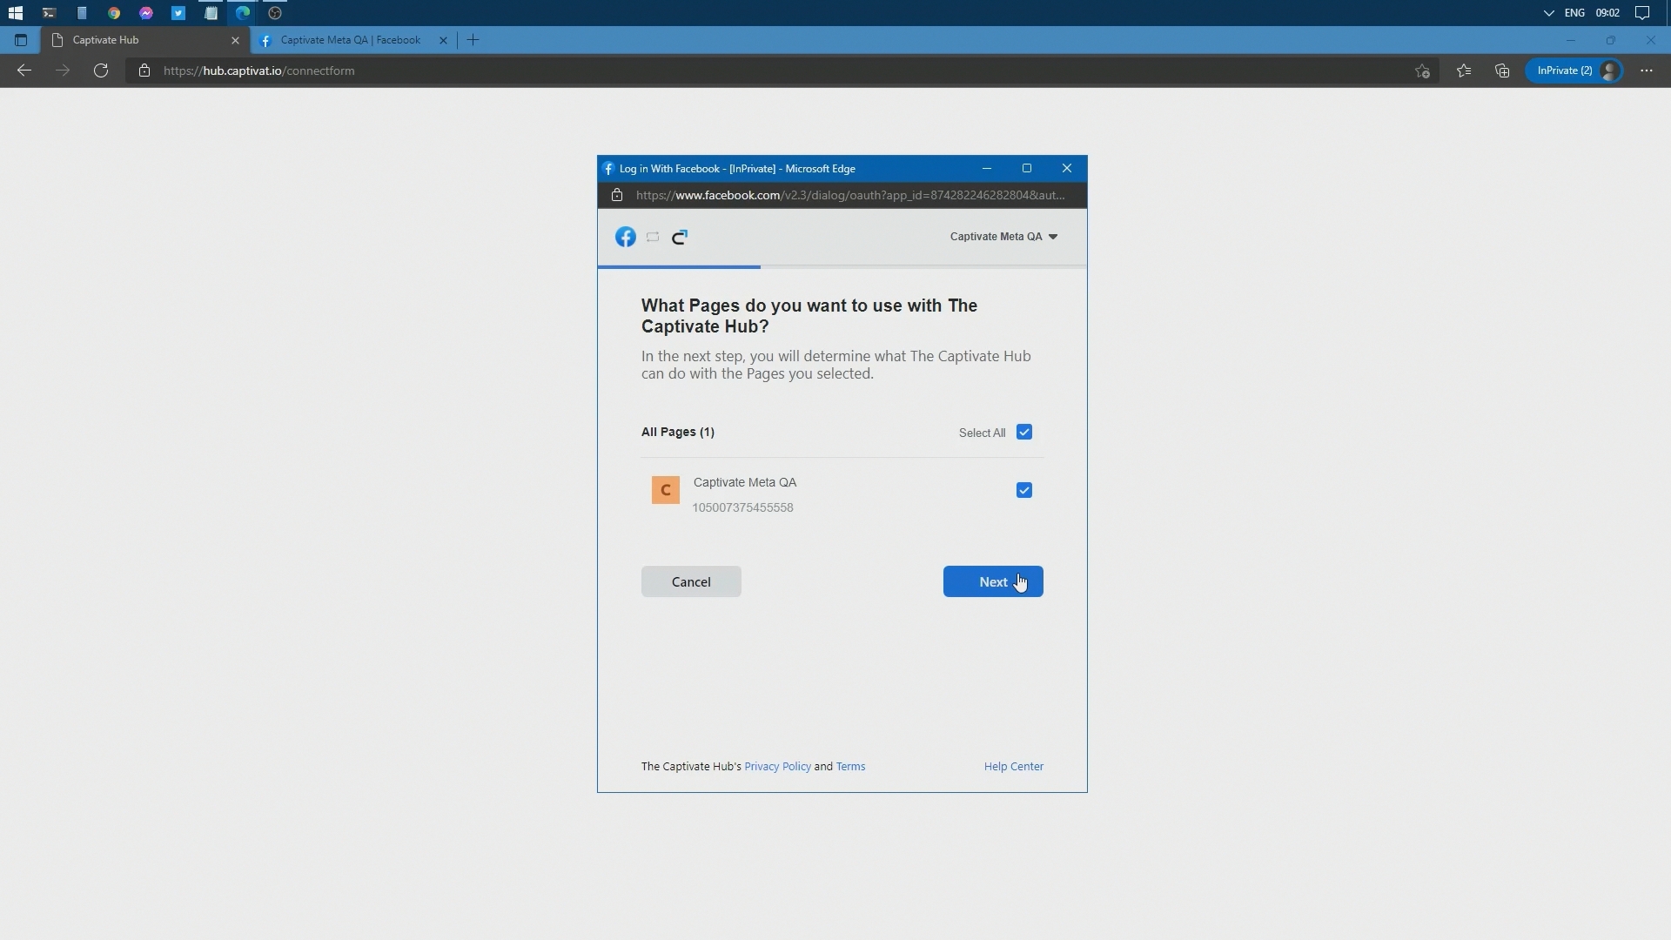Image resolution: width=1671 pixels, height=940 pixels.
Task: Add this page to favorites
Action: point(1422,70)
